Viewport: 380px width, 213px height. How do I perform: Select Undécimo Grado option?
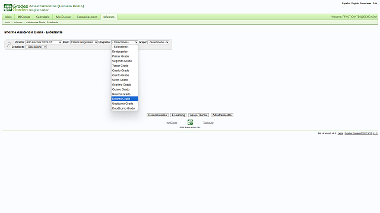(125, 104)
